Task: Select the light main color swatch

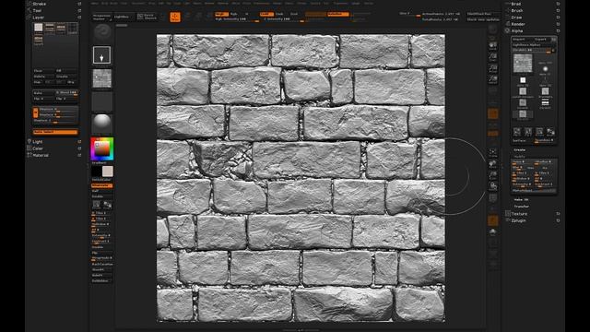Action: point(108,172)
